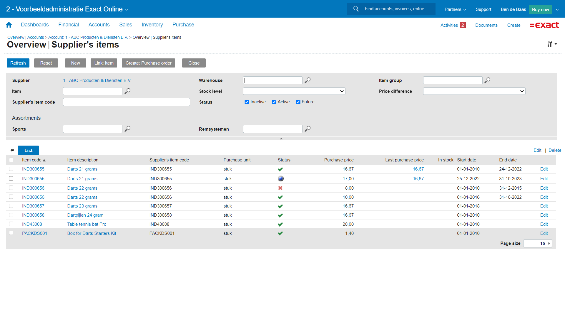Screen dimensions: 565x317
Task: Open the Inventory menu
Action: click(x=152, y=25)
